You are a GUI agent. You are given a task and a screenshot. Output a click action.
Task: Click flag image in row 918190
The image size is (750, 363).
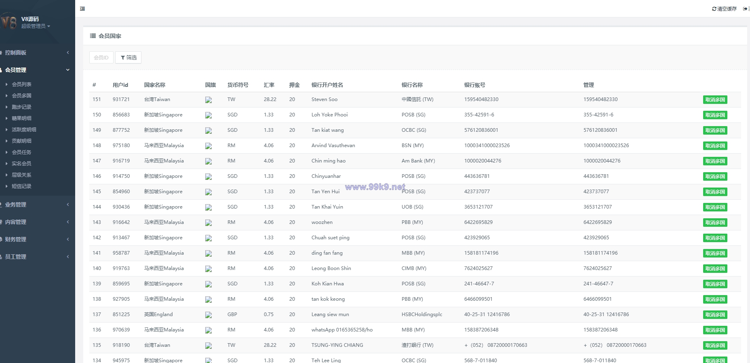[x=209, y=346]
